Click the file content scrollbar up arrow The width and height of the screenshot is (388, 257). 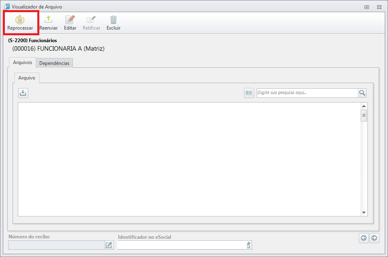[x=364, y=106]
